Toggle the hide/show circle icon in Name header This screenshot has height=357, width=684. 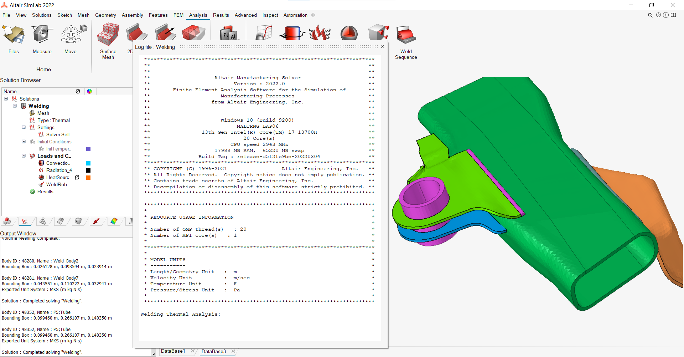[x=78, y=91]
